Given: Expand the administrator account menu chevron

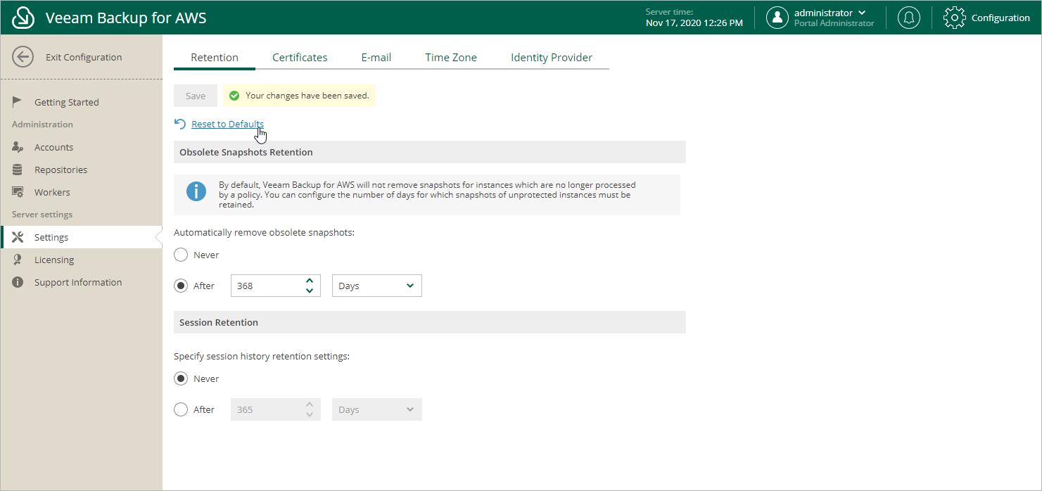Looking at the screenshot, I should click(862, 13).
